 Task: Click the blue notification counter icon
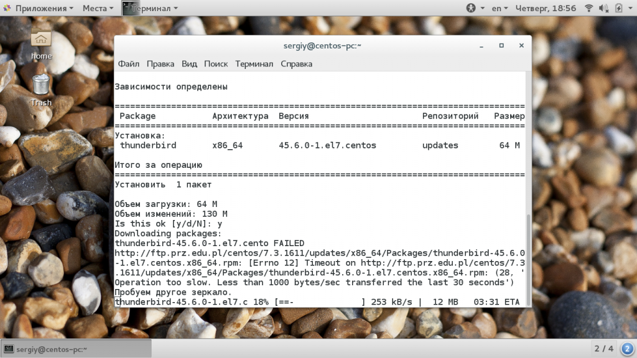(627, 348)
